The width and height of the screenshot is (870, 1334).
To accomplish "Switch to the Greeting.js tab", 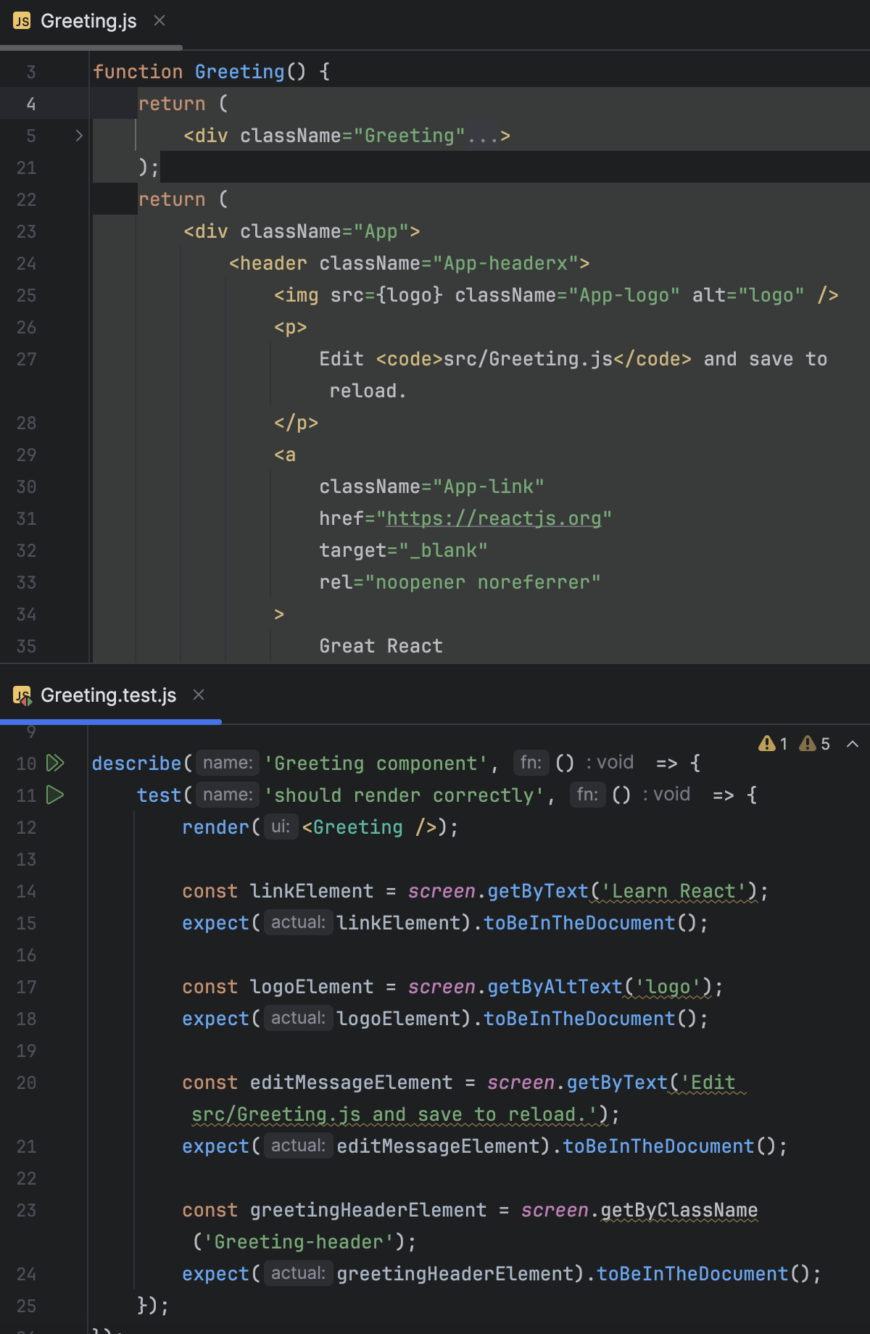I will (x=88, y=21).
